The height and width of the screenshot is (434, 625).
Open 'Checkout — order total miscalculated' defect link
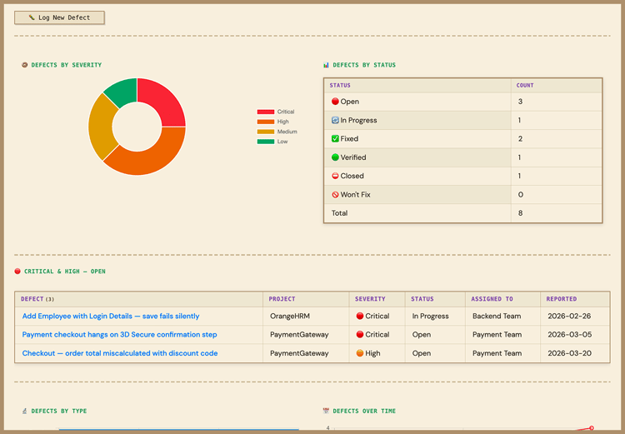click(x=120, y=353)
